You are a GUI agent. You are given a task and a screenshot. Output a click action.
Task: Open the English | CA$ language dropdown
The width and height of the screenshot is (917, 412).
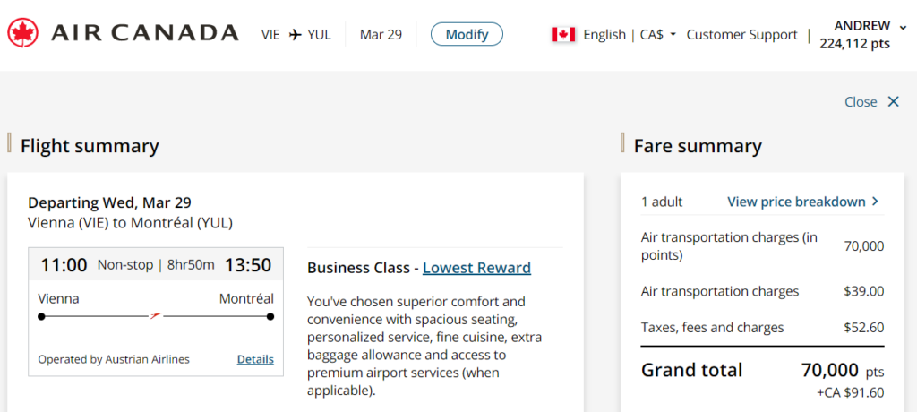[630, 35]
